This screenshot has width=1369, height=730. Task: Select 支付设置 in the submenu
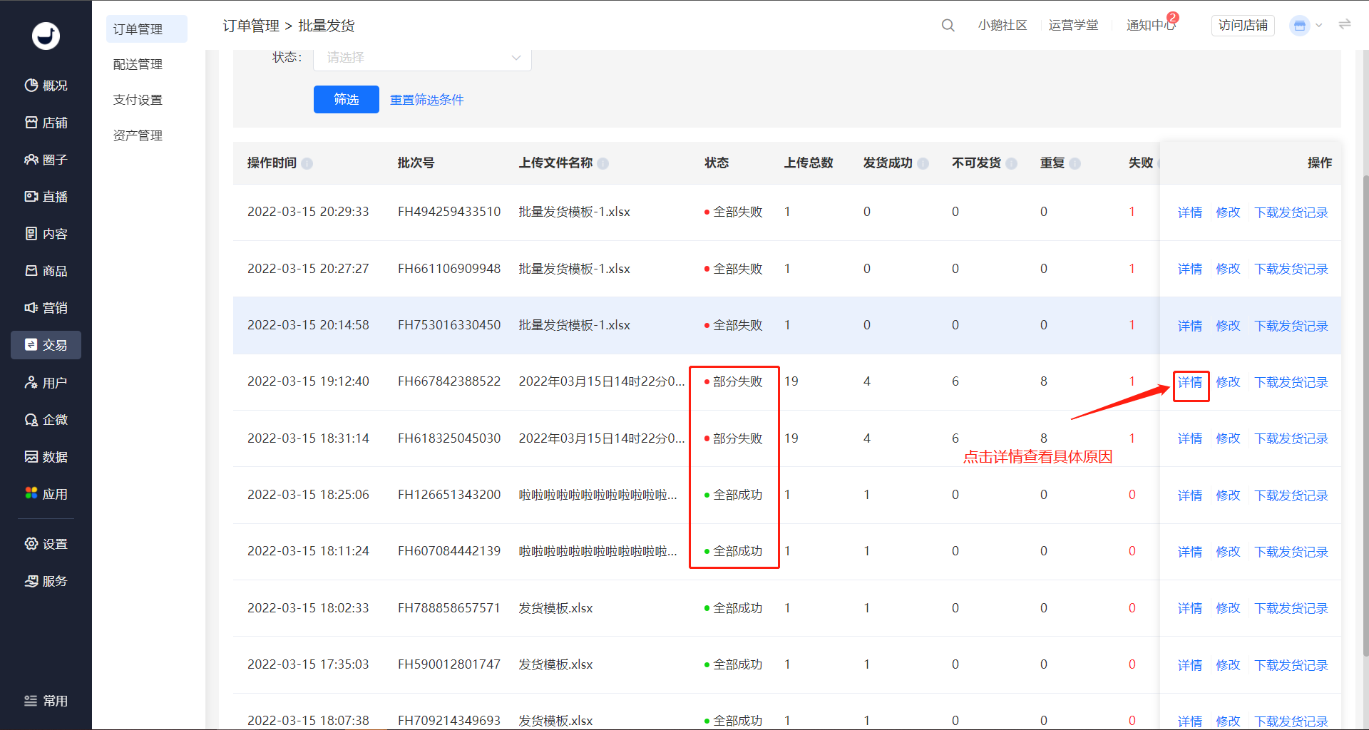138,100
